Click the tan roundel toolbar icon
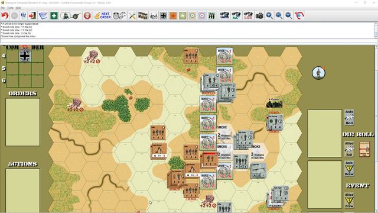Screen dimensions: 378x213 [193, 16]
